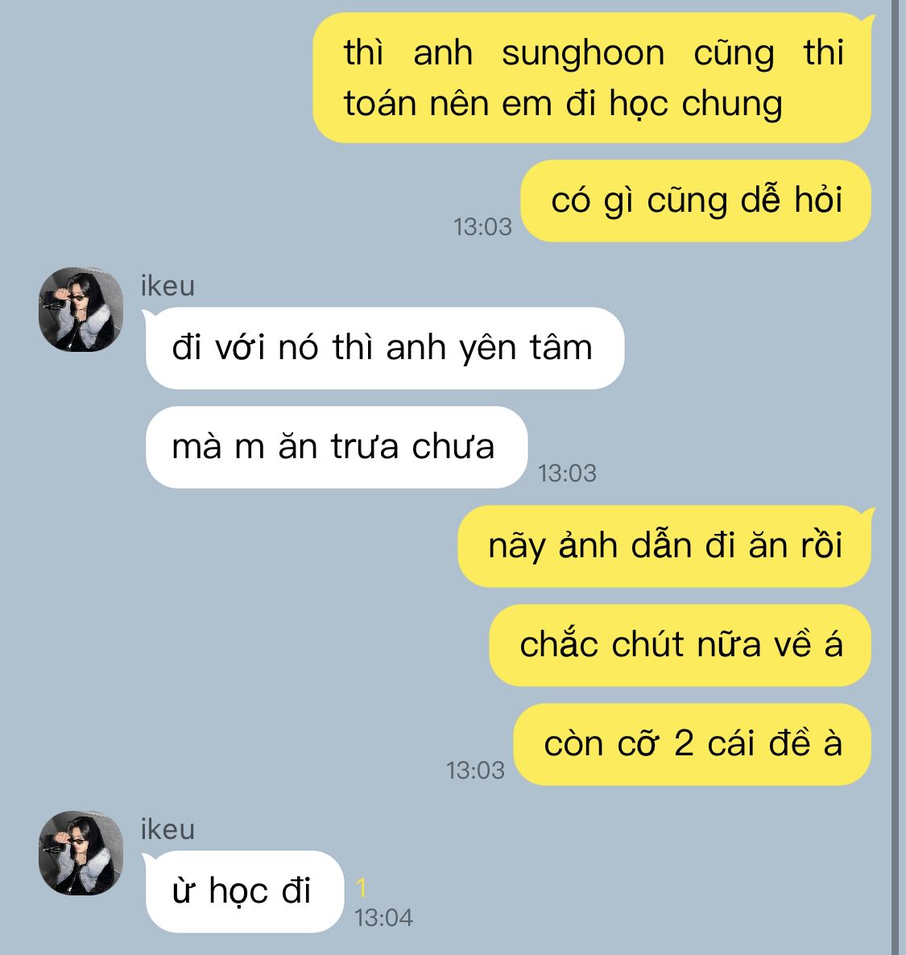Image resolution: width=906 pixels, height=955 pixels.
Task: Click the 13:03 timestamp beside 'có gì cũng dễ hỏi'
Action: 482,227
